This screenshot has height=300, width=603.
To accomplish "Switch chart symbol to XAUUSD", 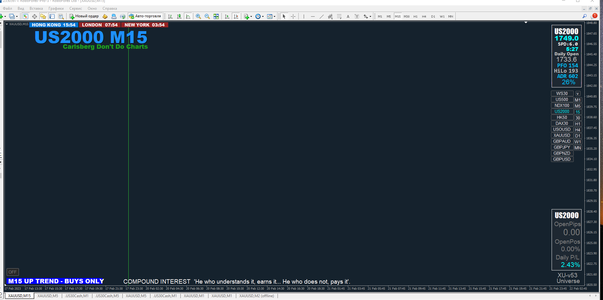I will 562,136.
